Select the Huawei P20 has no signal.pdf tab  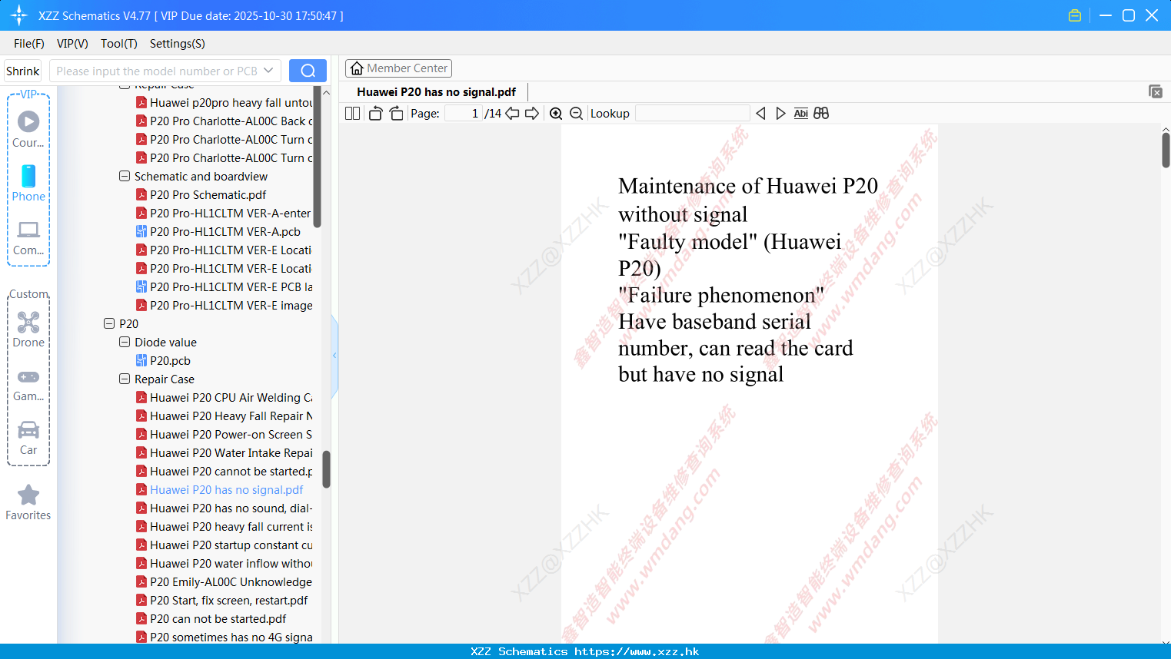tap(436, 91)
